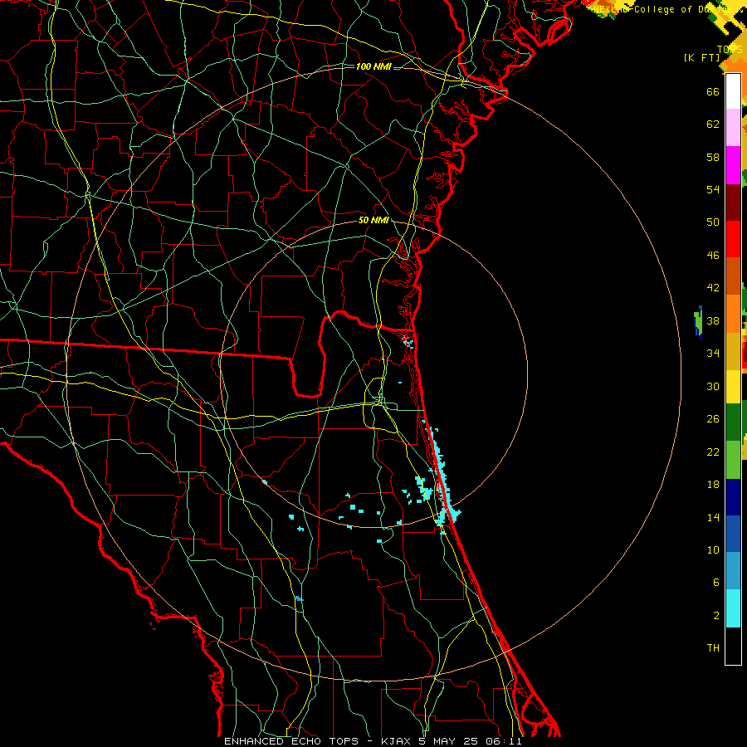Click the "[K FT]" legend unit label

click(701, 57)
